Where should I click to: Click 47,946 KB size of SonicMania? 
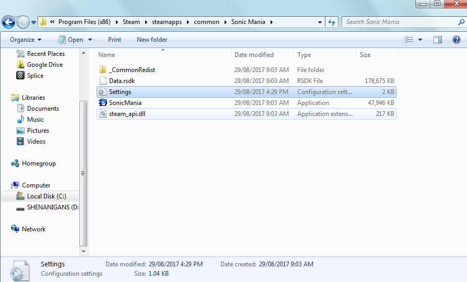tap(381, 103)
